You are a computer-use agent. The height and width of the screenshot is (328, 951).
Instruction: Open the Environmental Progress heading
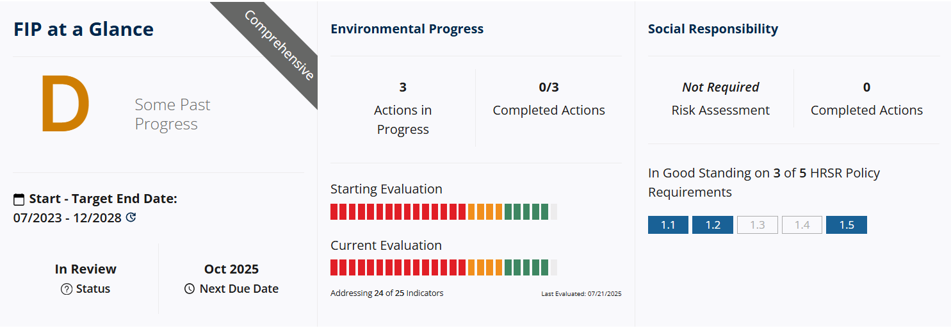[407, 29]
